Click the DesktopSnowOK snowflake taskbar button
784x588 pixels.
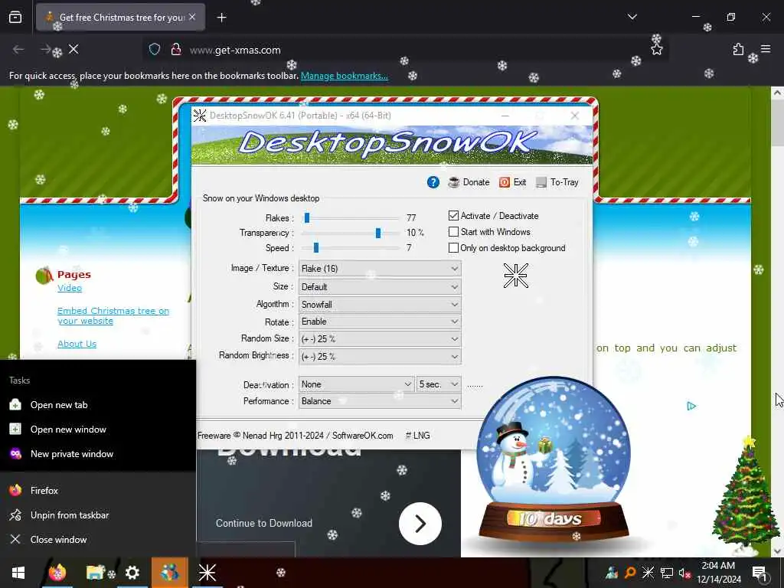tap(207, 573)
